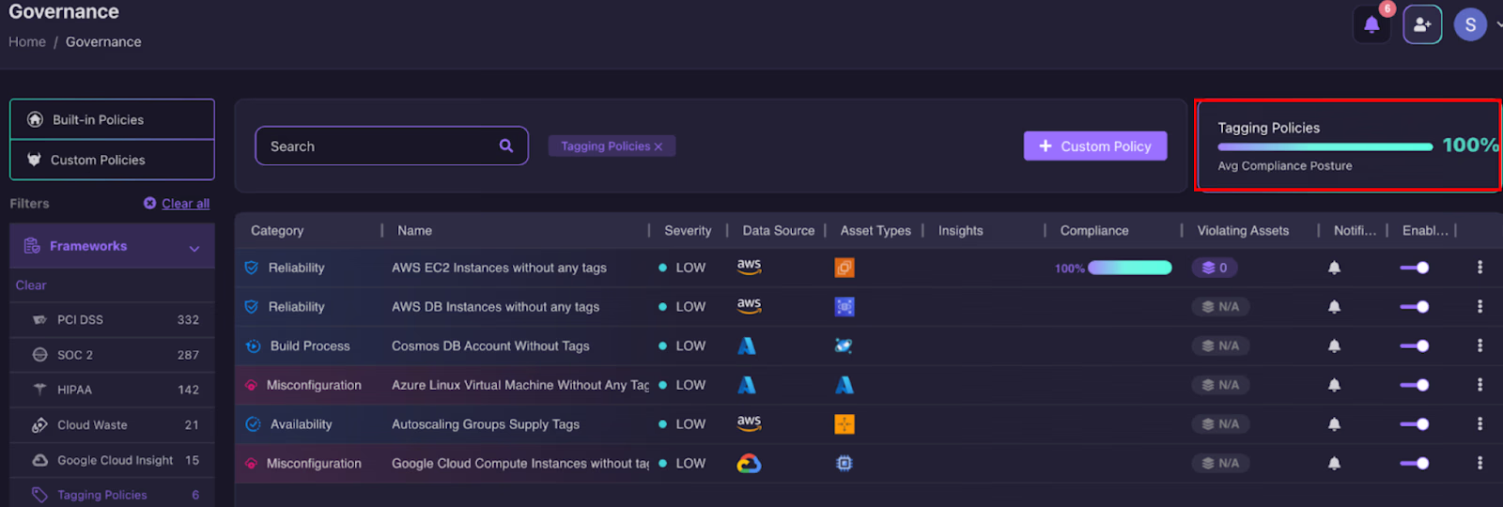Click notification bell for Google Cloud Compute row
Image resolution: width=1503 pixels, height=507 pixels.
tap(1334, 463)
